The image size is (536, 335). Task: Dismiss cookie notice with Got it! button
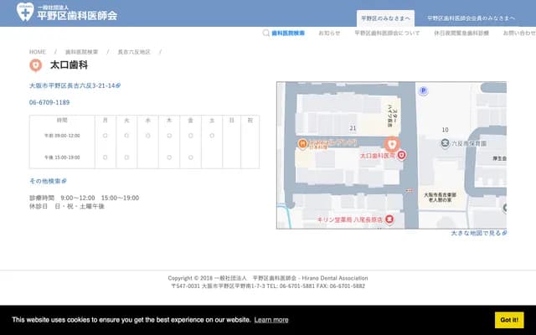point(509,319)
